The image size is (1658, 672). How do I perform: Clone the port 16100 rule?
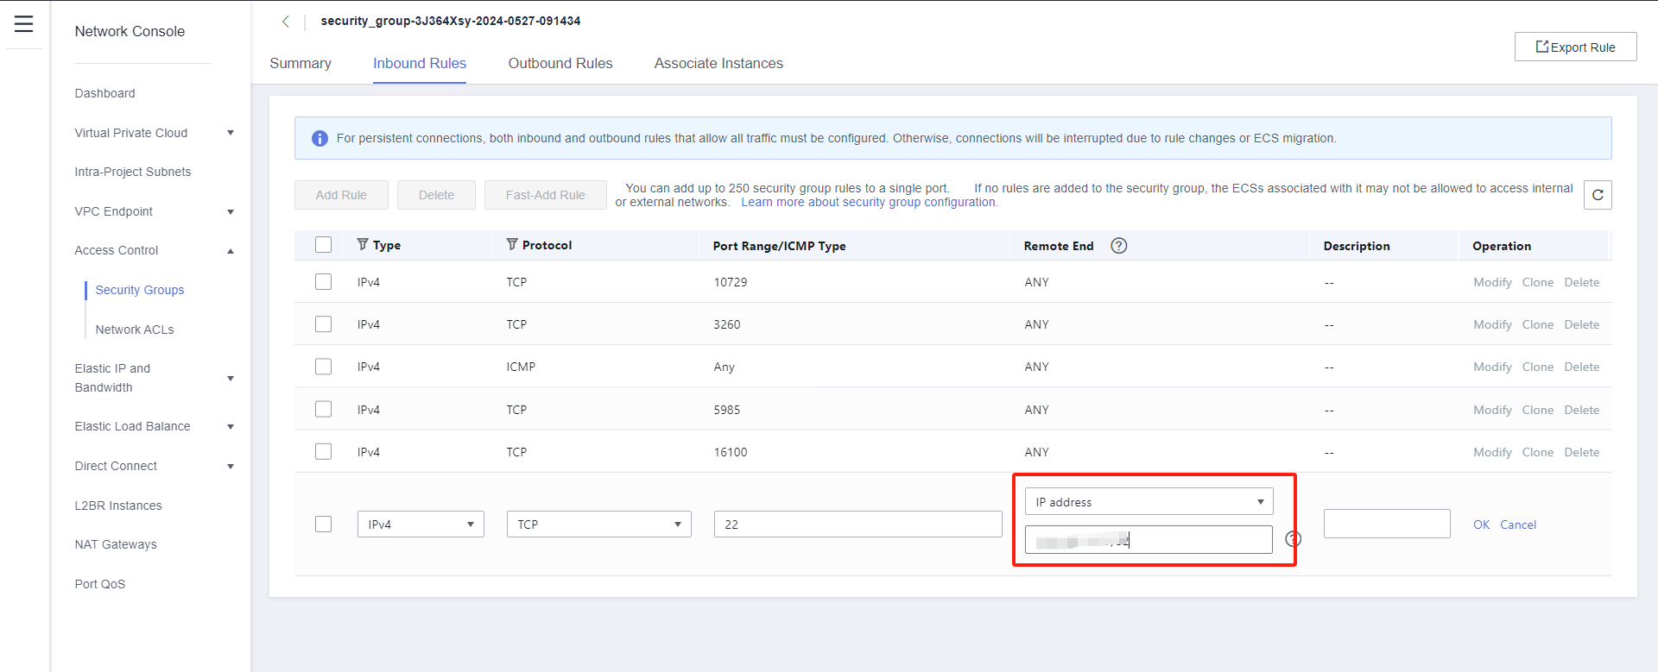(x=1538, y=452)
